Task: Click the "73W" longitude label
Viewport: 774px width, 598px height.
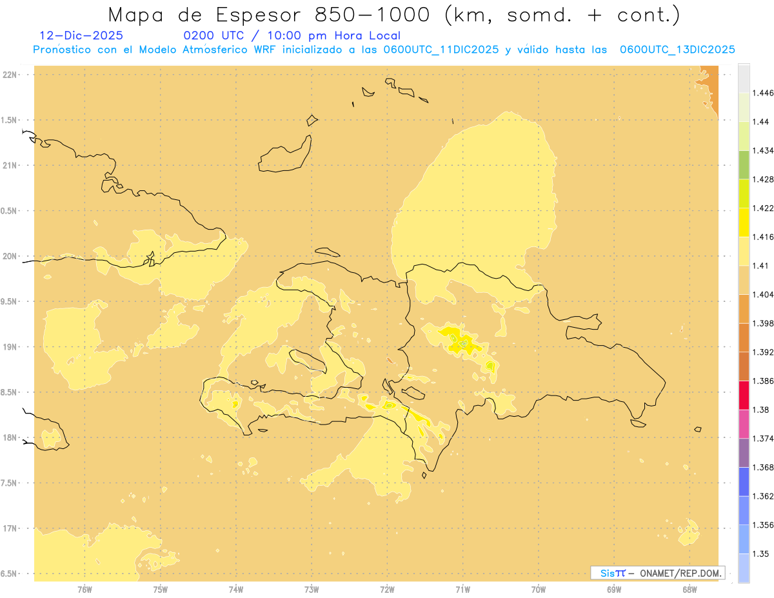Action: click(312, 589)
